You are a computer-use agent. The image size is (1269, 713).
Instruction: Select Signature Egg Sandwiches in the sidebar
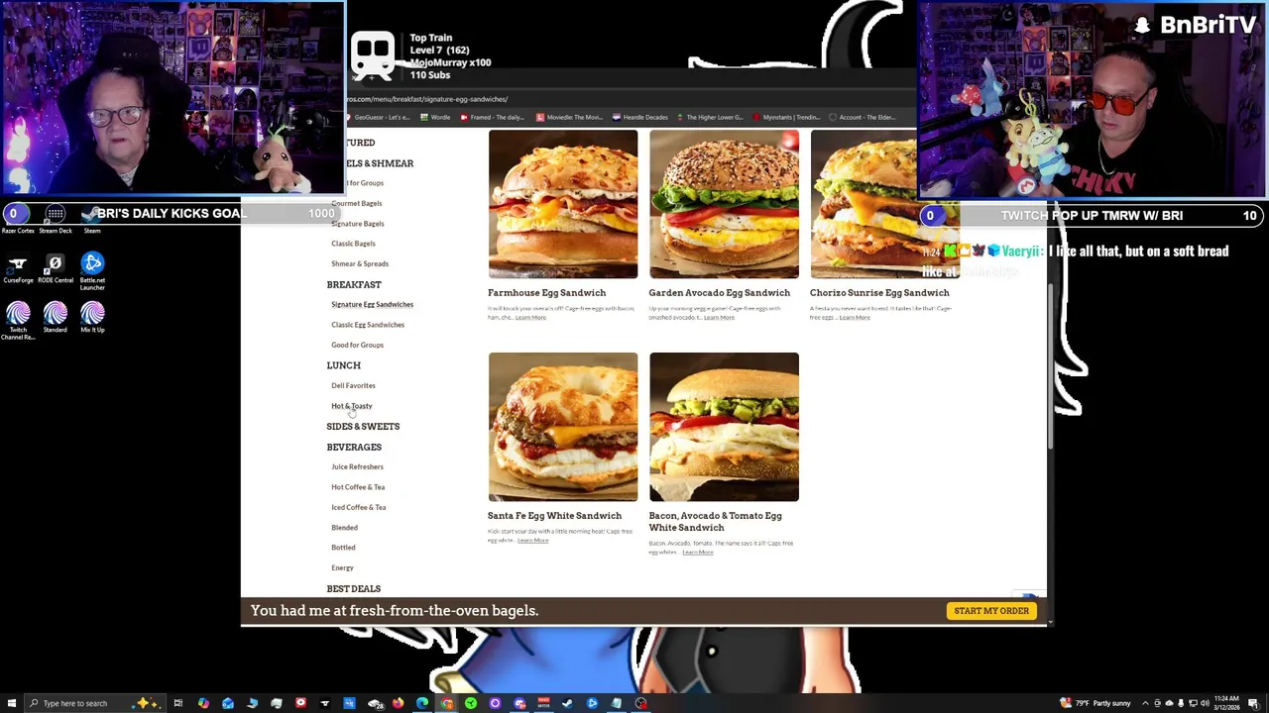372,304
